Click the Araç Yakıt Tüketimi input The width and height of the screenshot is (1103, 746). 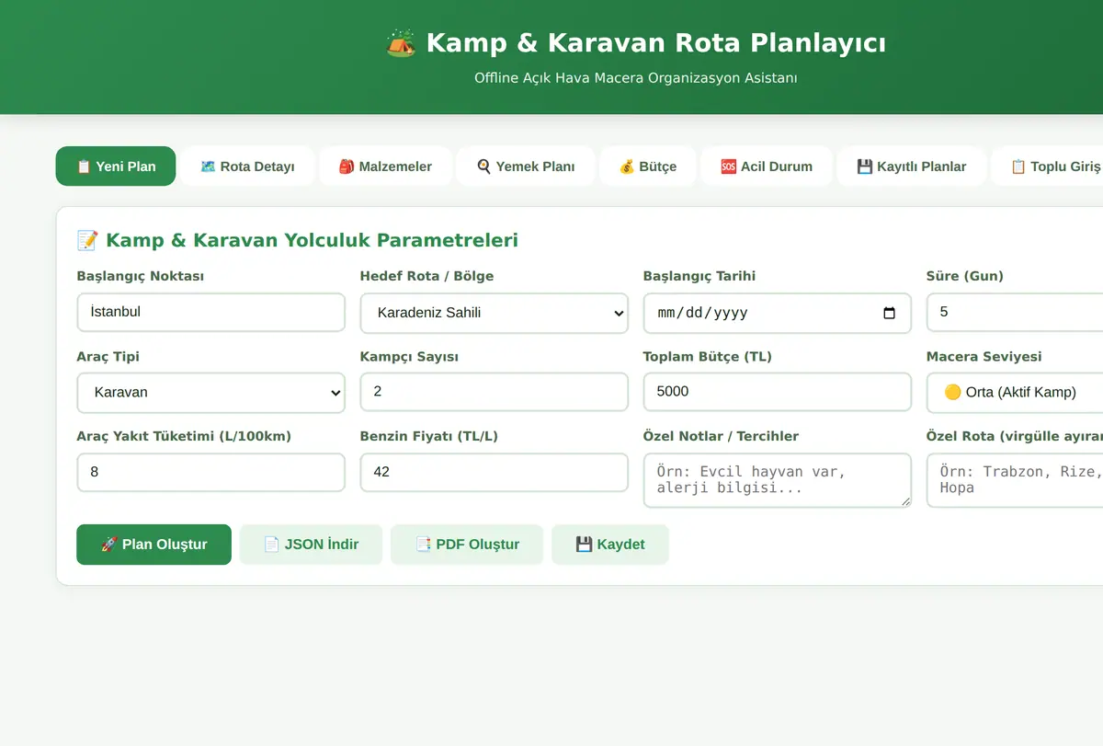coord(211,472)
